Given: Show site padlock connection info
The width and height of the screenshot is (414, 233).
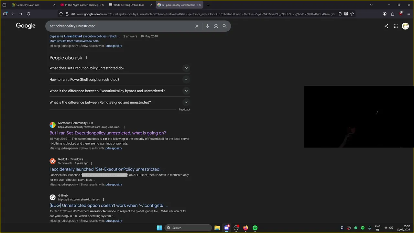Looking at the screenshot, I should (67, 14).
